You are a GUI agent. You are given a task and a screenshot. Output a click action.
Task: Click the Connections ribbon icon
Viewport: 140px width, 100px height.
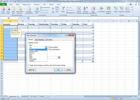click(x=45, y=8)
